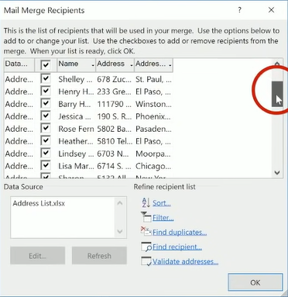Viewport: 288px width, 297px height.
Task: Click the recipient list scrollbar thumb
Action: (x=277, y=94)
